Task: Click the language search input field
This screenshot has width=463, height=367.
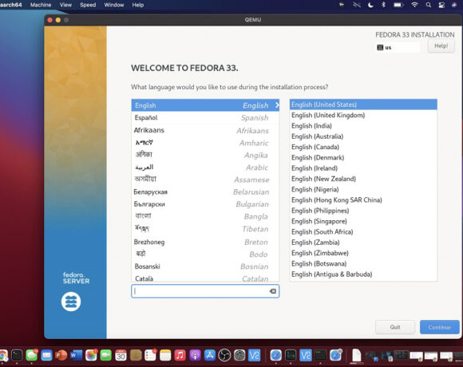Action: point(205,291)
